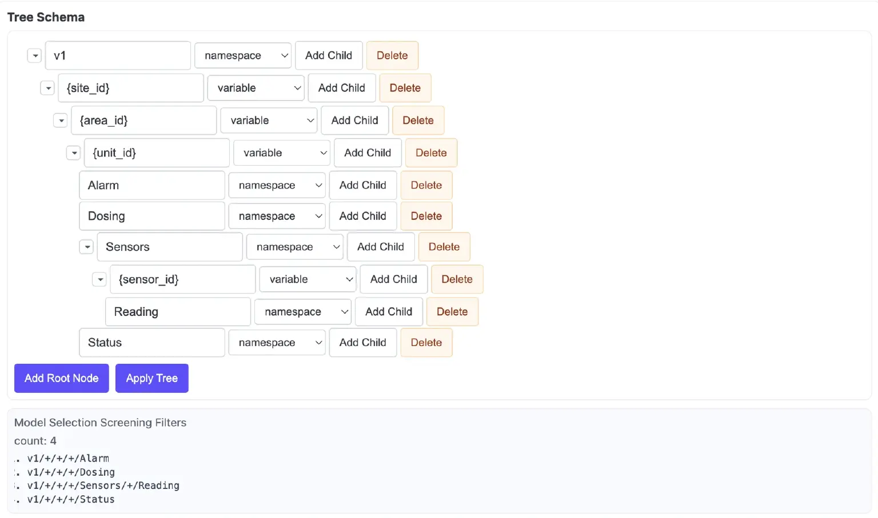Viewport: 878px width, 518px height.
Task: Open the type dropdown for Reading
Action: pyautogui.click(x=303, y=312)
